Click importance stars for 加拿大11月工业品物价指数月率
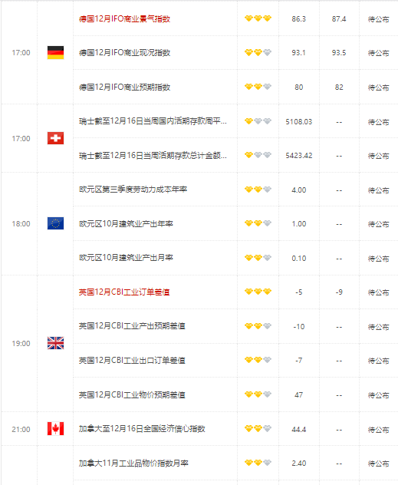The image size is (398, 485). 258,463
